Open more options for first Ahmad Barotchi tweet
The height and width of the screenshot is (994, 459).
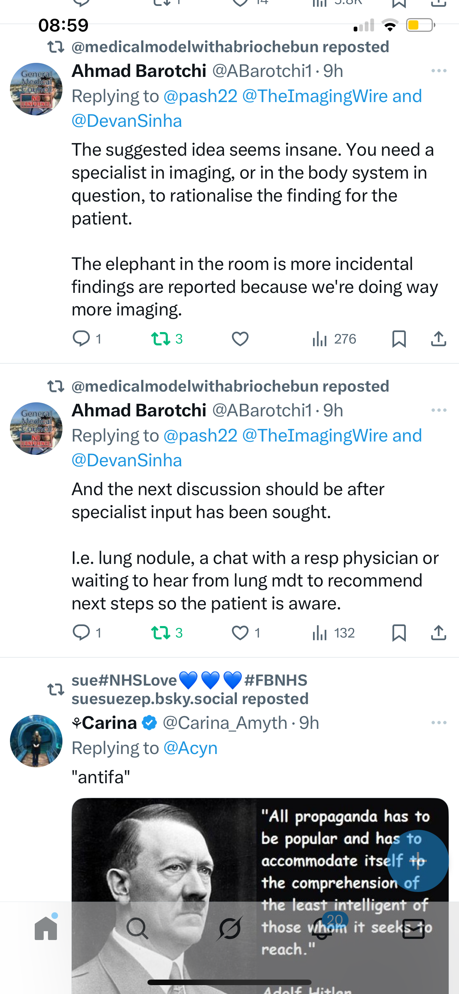439,71
